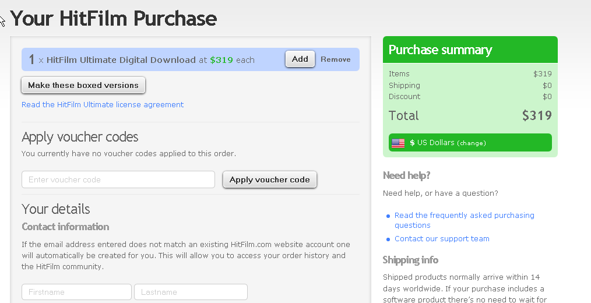Image resolution: width=591 pixels, height=303 pixels.
Task: Click the Need help? heading
Action: pos(407,175)
